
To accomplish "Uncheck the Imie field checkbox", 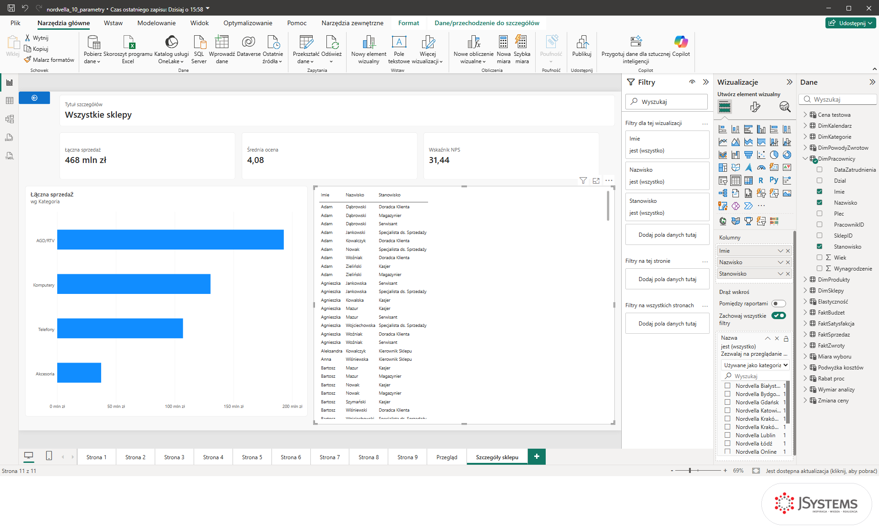I will [x=819, y=192].
